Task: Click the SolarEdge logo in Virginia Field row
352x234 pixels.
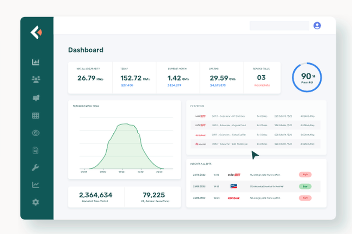Action: tap(200, 125)
